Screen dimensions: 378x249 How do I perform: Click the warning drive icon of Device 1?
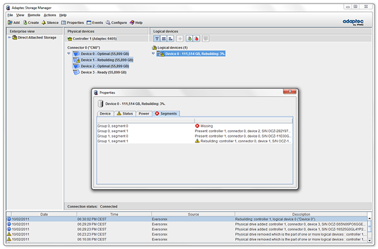[x=76, y=60]
